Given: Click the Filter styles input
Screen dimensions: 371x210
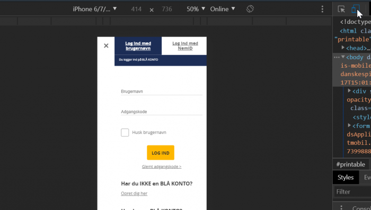Looking at the screenshot, I should (x=352, y=191).
